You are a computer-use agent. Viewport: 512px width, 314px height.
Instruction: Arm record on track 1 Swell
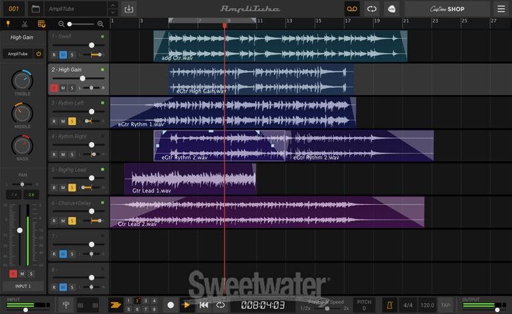pos(54,55)
